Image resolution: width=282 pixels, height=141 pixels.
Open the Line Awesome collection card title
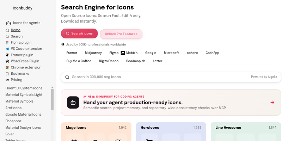[x=228, y=128]
